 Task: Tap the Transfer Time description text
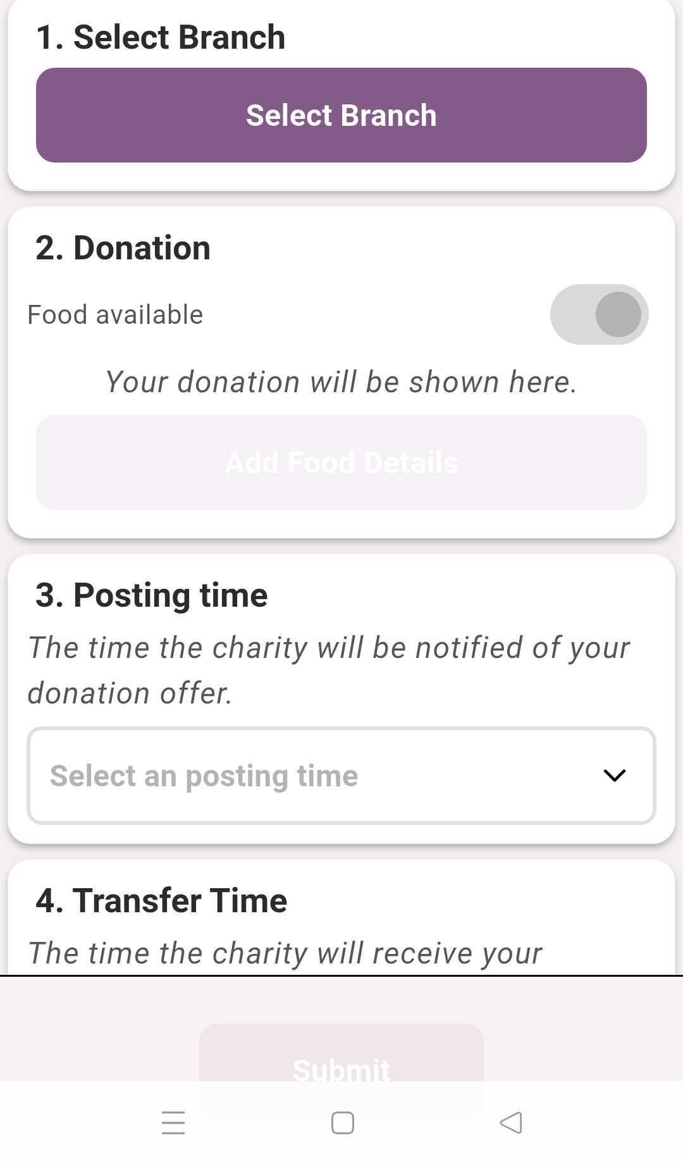(x=285, y=953)
